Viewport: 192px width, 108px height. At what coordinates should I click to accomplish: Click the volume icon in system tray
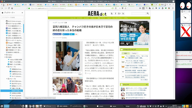[163, 106]
